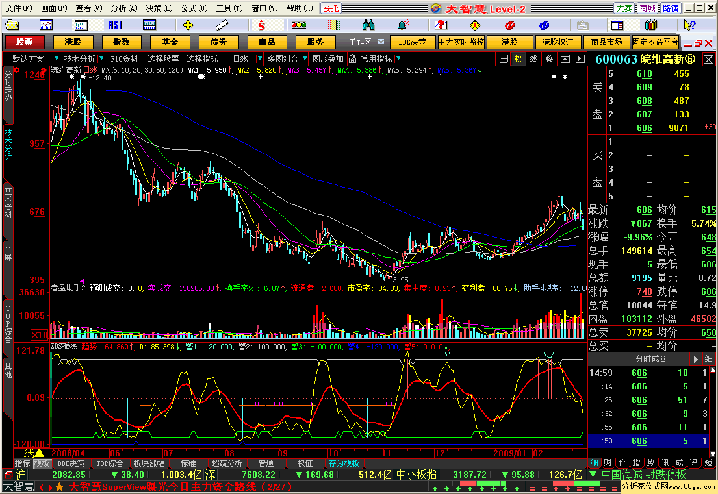Click the 移 move chart icon
The image size is (718, 494).
click(x=550, y=58)
